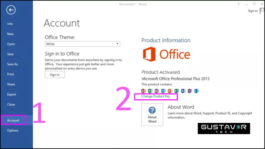265x149 pixels.
Task: Open the Office Theme dropdown
Action: click(x=82, y=44)
